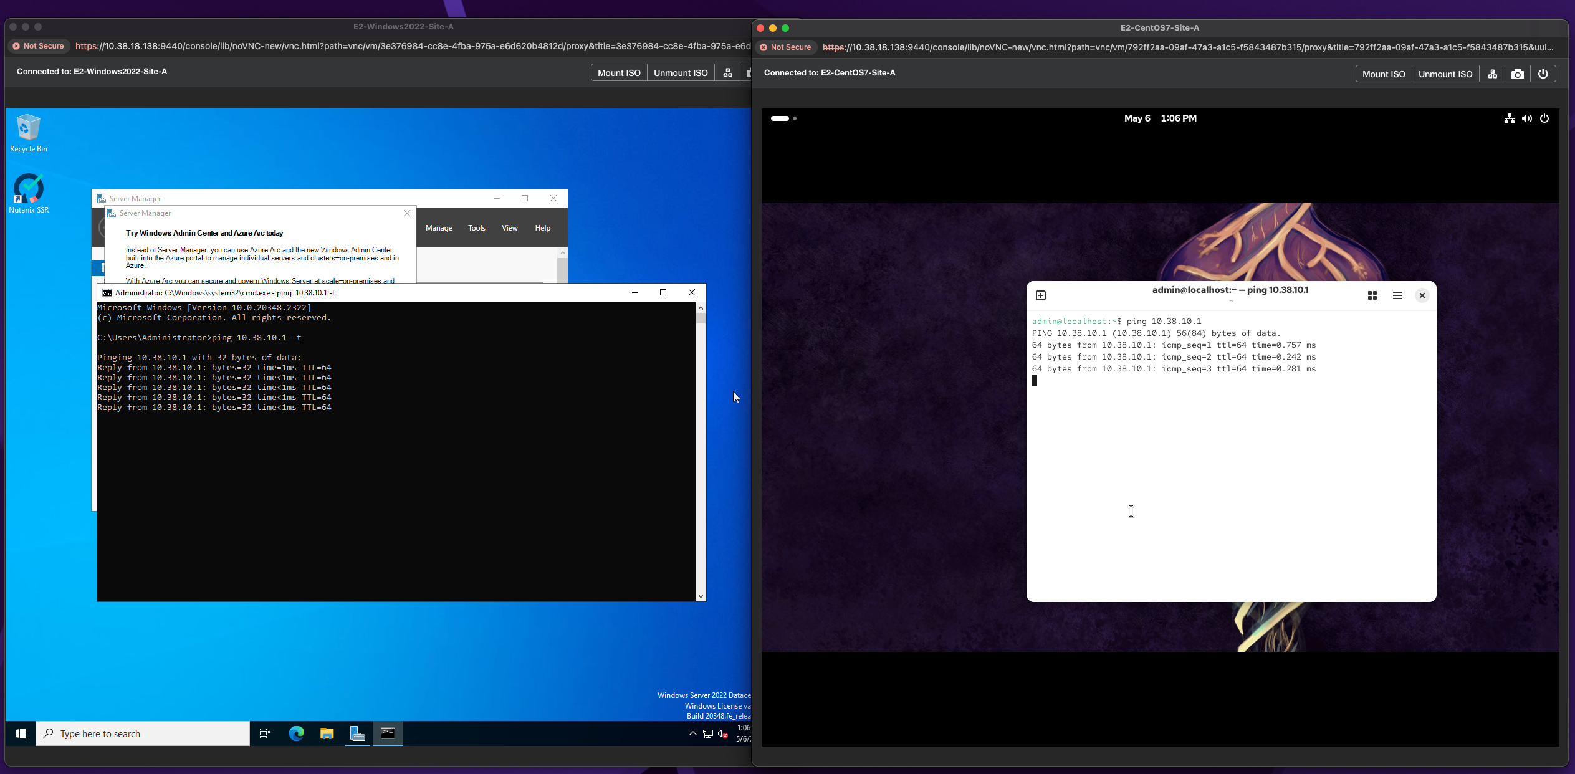Open the terminal hamburger menu

(1397, 295)
